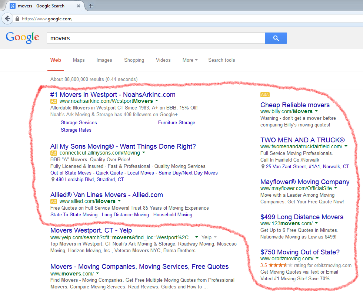The image size is (363, 291).
Task: Click the location pin beside 25 Van Zant Street
Action: point(263,166)
